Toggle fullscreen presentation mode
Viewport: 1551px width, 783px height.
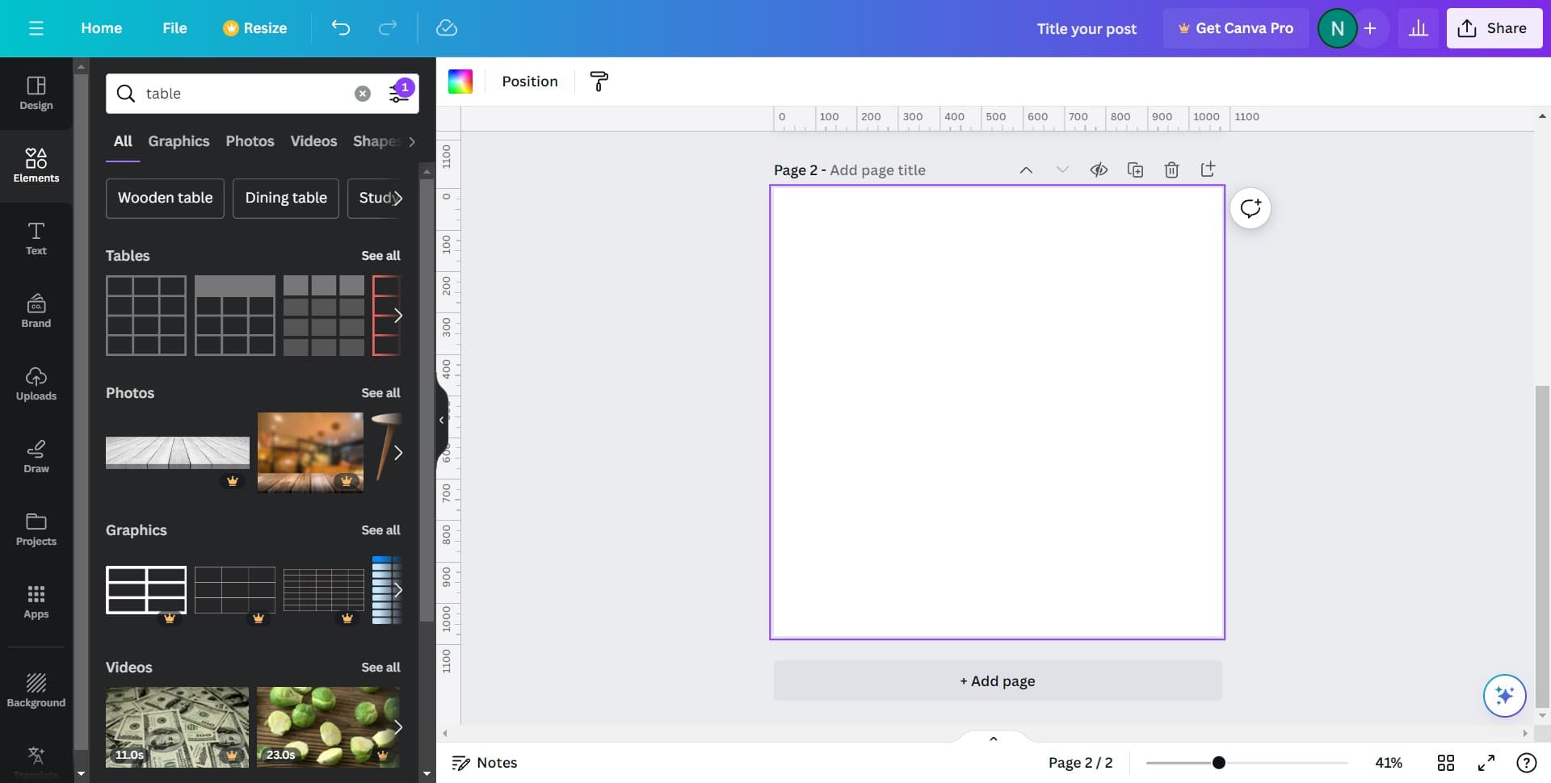1486,763
